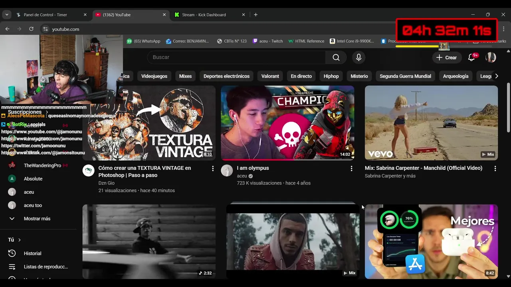Show more chips with right arrow
Screen dimensions: 511x287
[x=496, y=76]
